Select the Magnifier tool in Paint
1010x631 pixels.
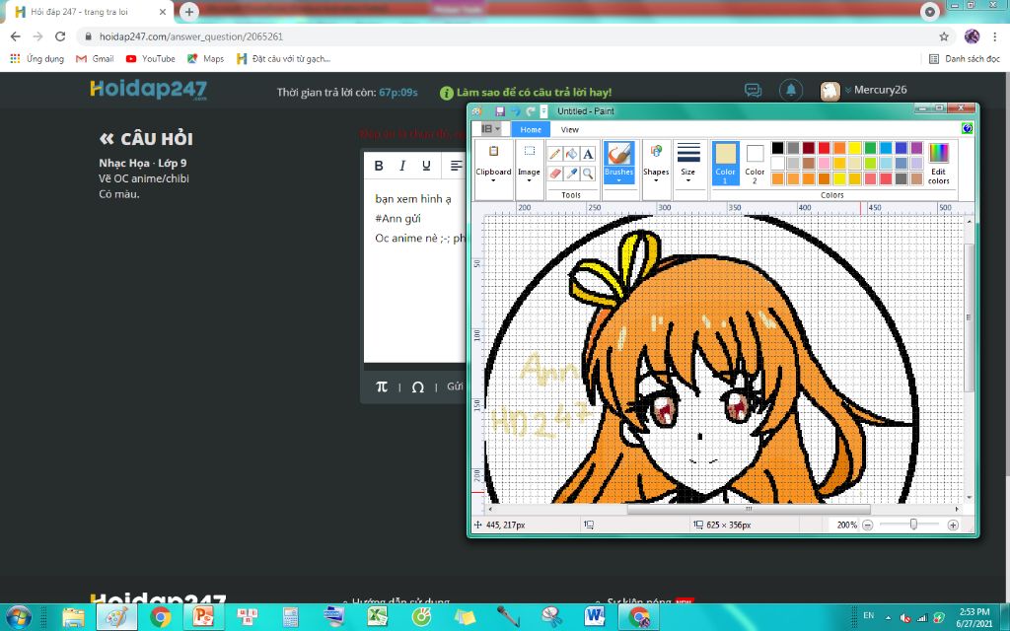588,174
